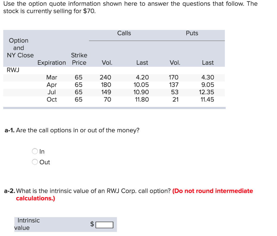Click the call Last price 4.20
This screenshot has height=236, width=277.
pyautogui.click(x=142, y=77)
